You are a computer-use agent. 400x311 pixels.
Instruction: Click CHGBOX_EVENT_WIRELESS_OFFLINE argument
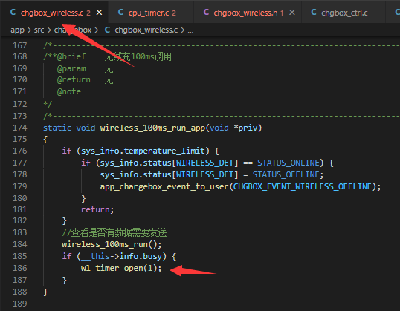pyautogui.click(x=303, y=187)
